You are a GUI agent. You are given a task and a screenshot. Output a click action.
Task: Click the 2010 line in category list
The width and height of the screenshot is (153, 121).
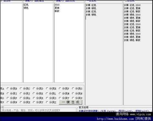57,5
